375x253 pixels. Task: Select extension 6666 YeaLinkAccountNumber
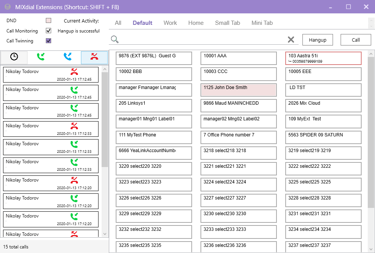point(154,153)
